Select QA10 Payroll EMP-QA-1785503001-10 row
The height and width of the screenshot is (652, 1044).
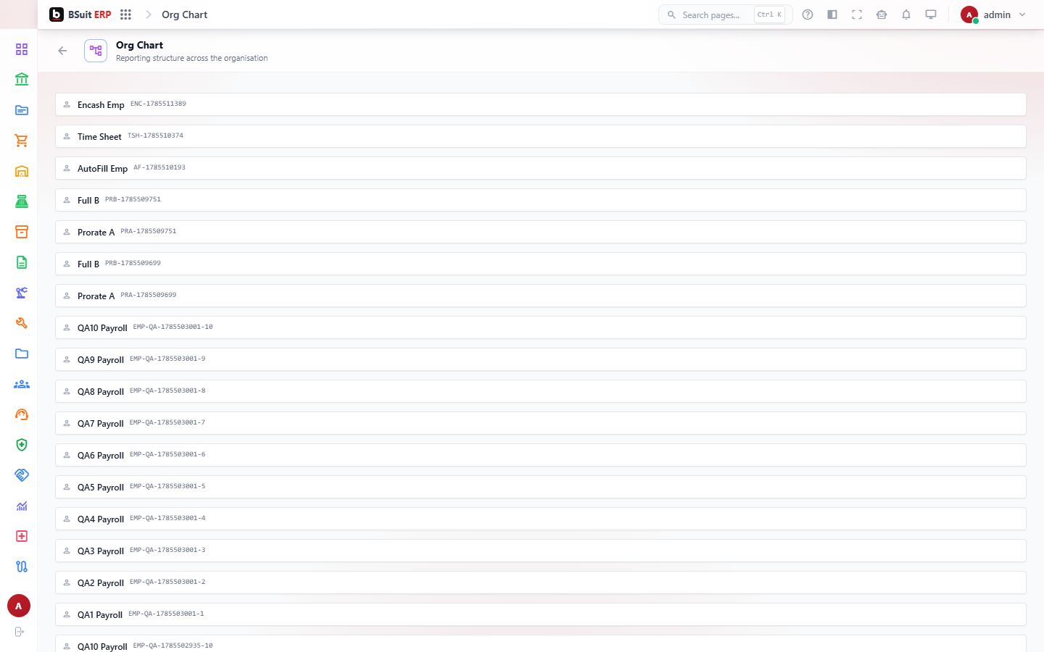click(541, 327)
